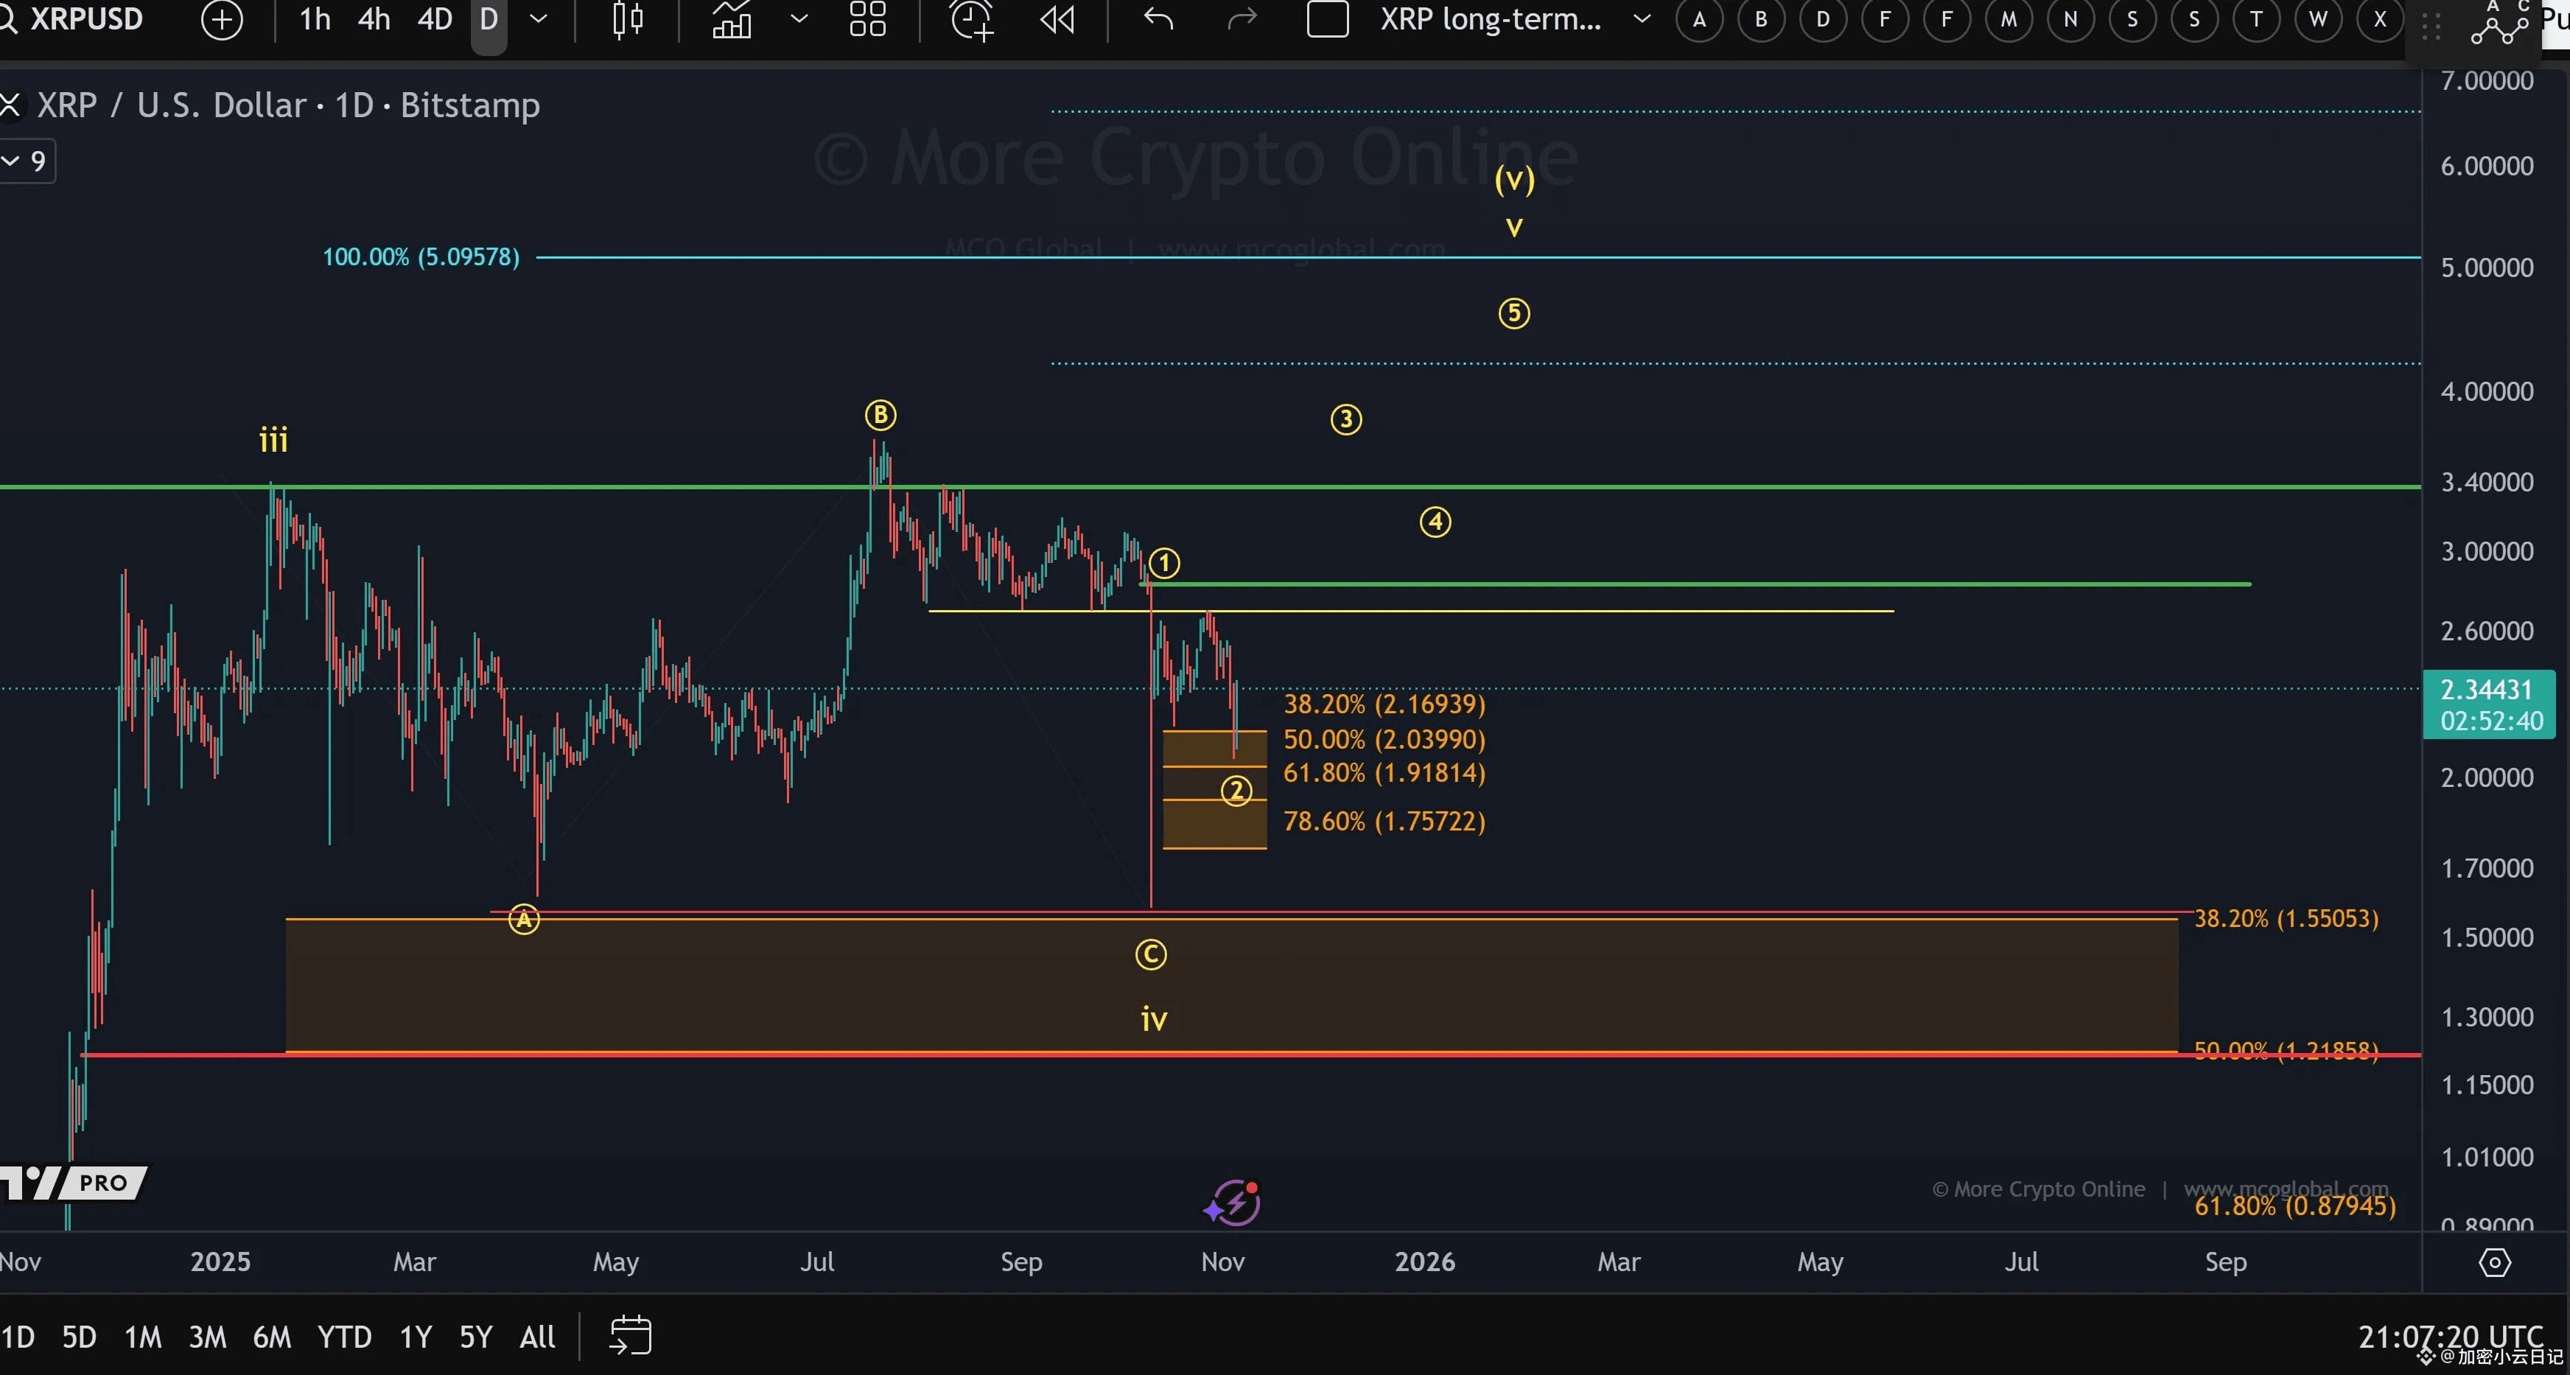Open the Indicators panel icon
Viewport: 2570px width, 1375px height.
(732, 19)
